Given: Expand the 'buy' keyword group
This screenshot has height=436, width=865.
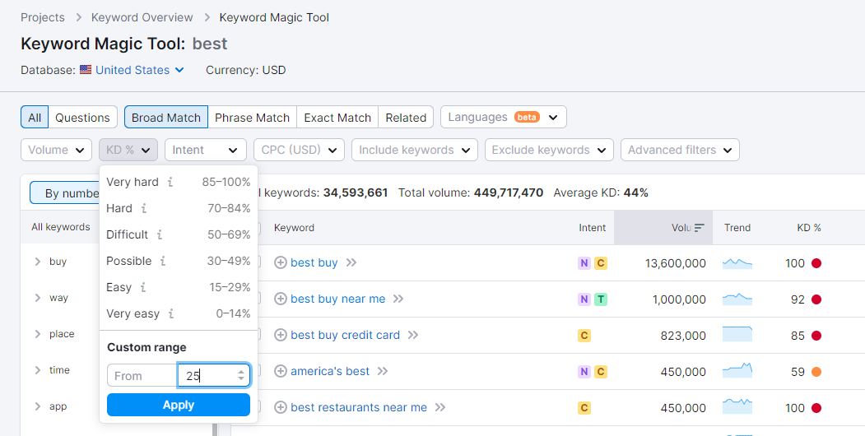Looking at the screenshot, I should pos(38,262).
